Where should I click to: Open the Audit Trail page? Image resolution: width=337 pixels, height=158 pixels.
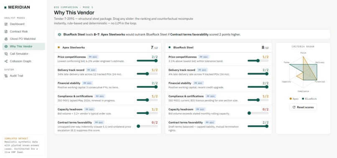pos(24,76)
